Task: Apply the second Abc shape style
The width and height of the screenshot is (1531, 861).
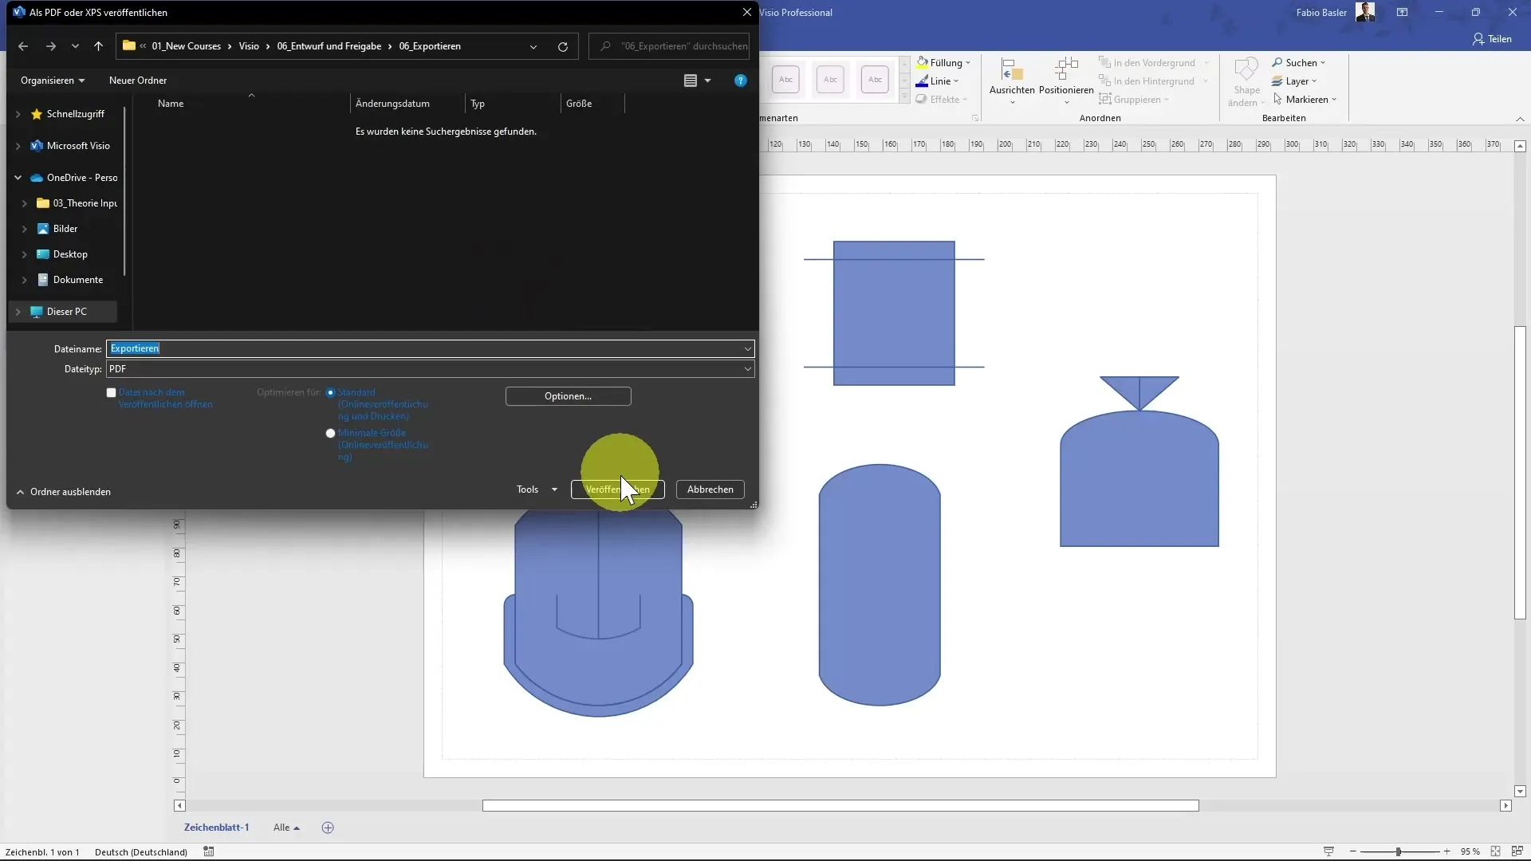Action: [x=830, y=79]
